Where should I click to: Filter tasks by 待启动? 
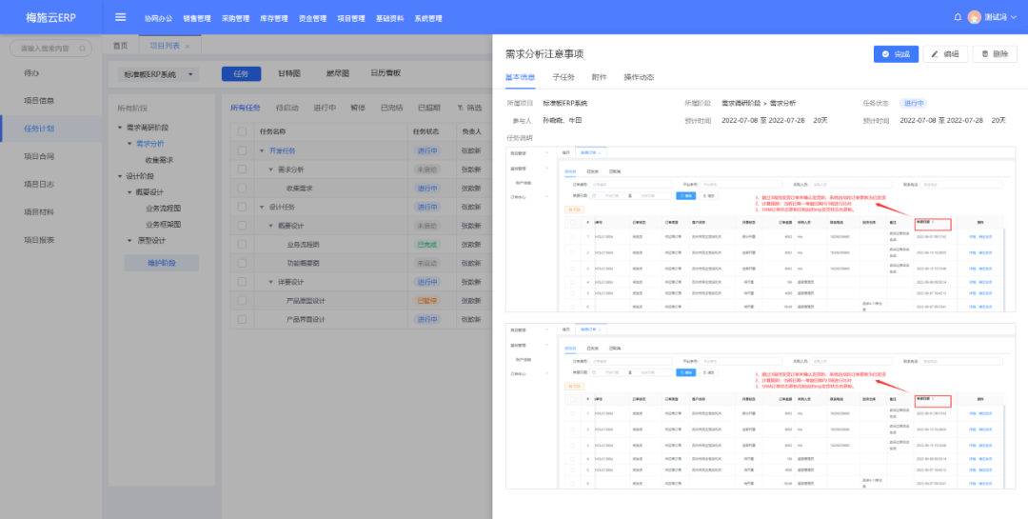click(x=287, y=108)
